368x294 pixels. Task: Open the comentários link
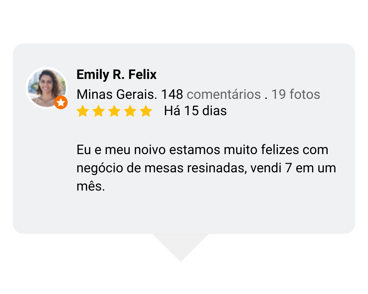coord(224,94)
